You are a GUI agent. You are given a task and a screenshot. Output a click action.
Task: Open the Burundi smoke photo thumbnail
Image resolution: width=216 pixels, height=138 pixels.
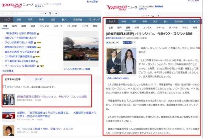pos(81,49)
